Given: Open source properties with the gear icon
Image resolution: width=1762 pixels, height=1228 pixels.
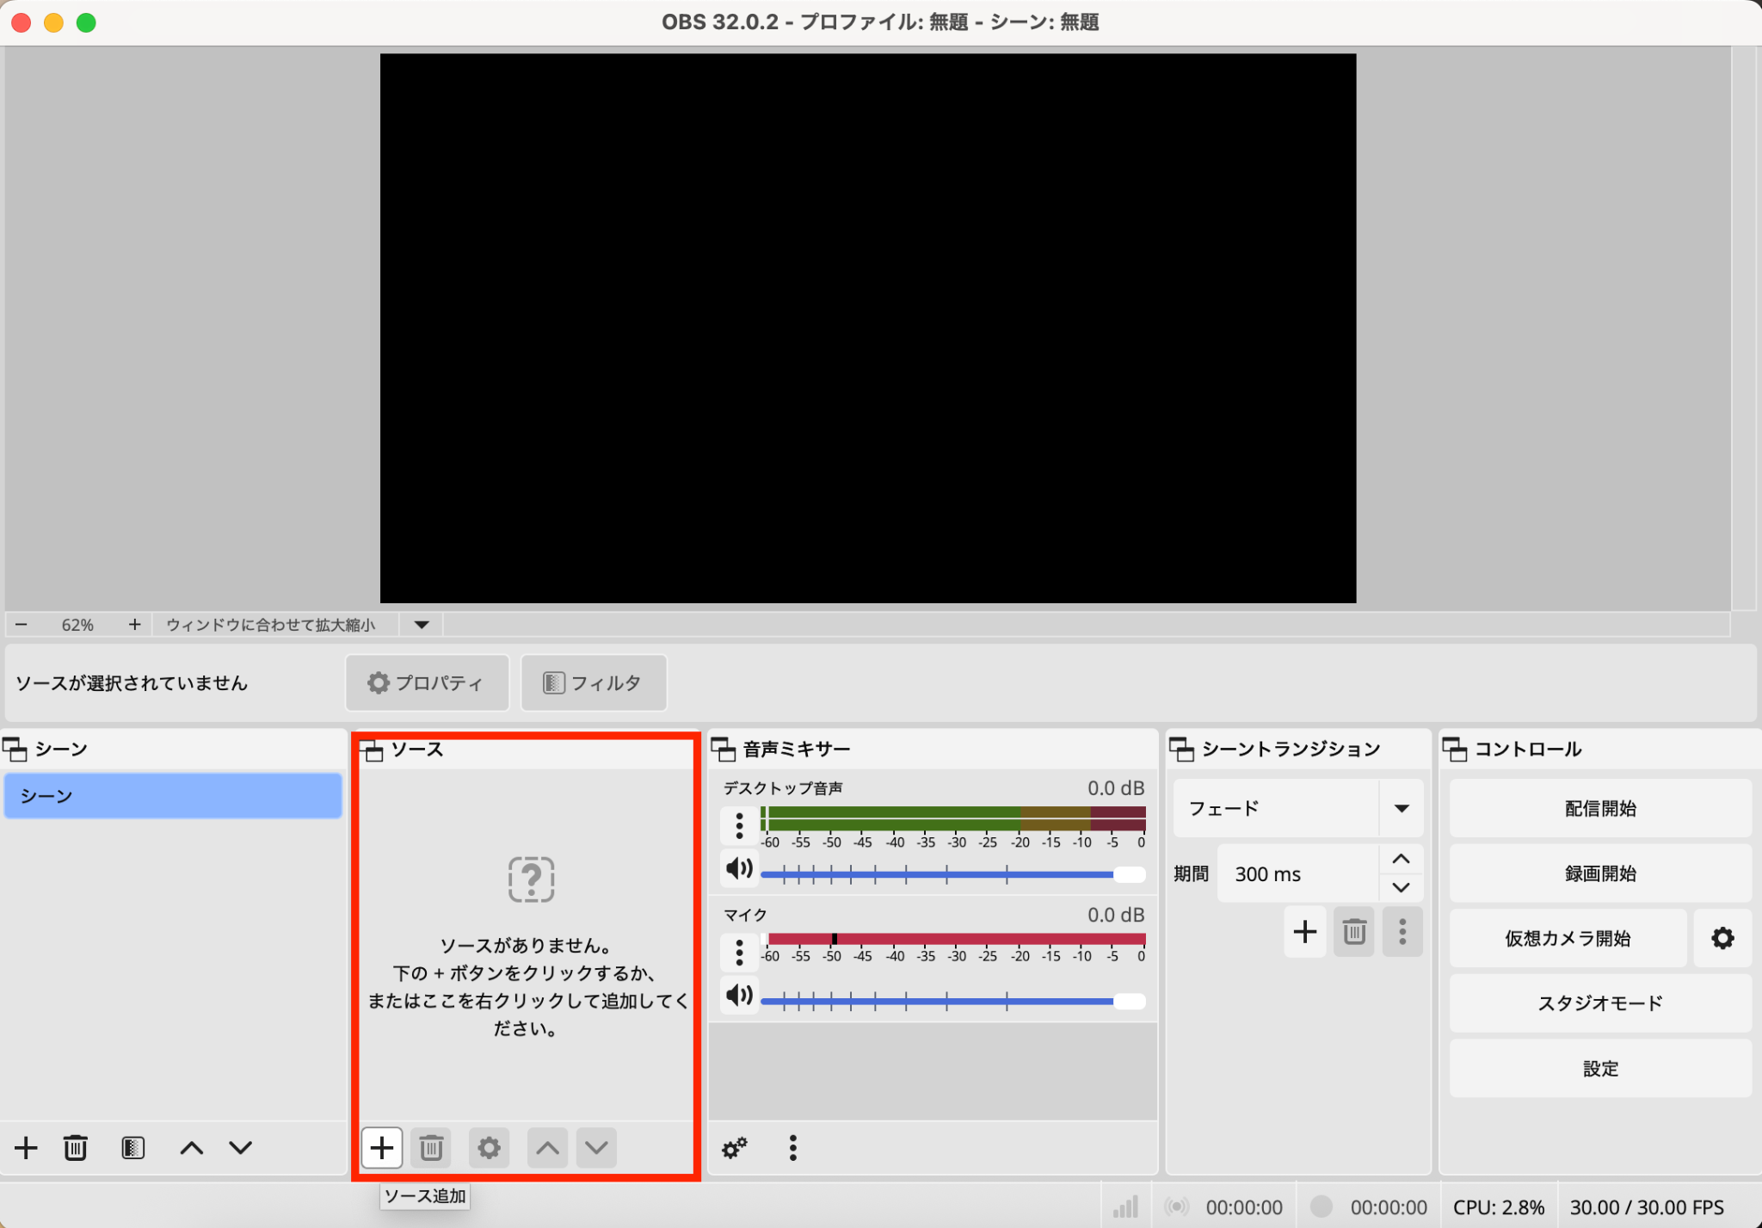Looking at the screenshot, I should pyautogui.click(x=488, y=1147).
